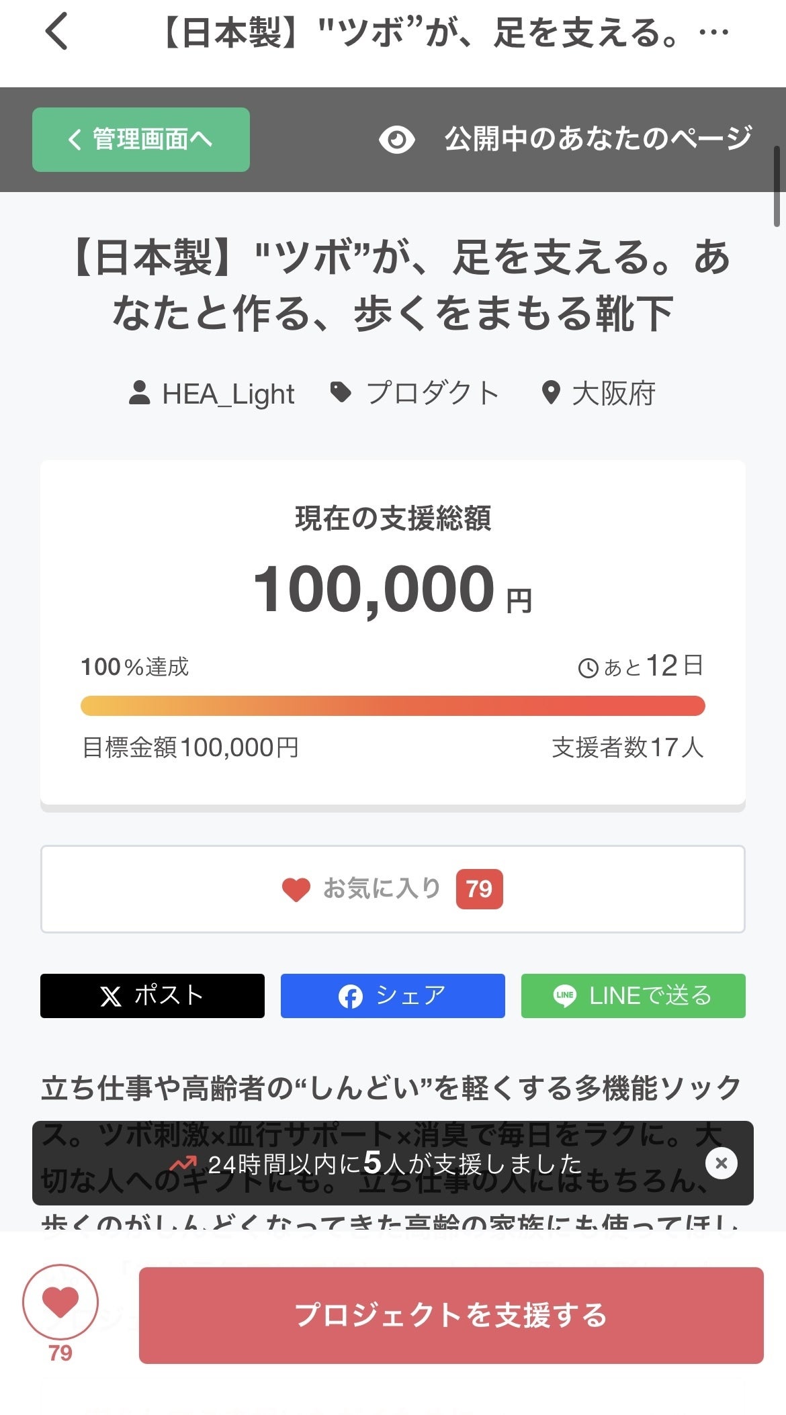Open HEA_Light creator profile

(228, 394)
